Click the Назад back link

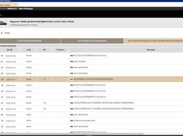[x=7, y=33]
